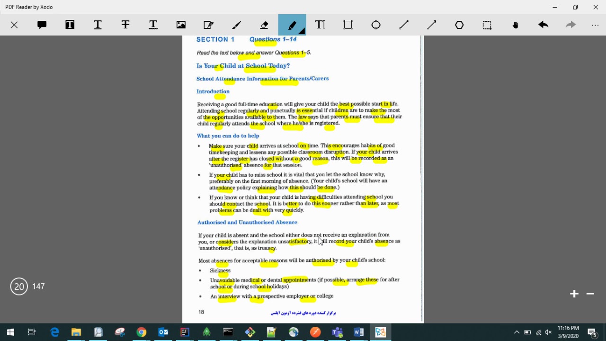Viewport: 606px width, 341px height.
Task: Select the ellipse shape tool
Action: tap(376, 25)
